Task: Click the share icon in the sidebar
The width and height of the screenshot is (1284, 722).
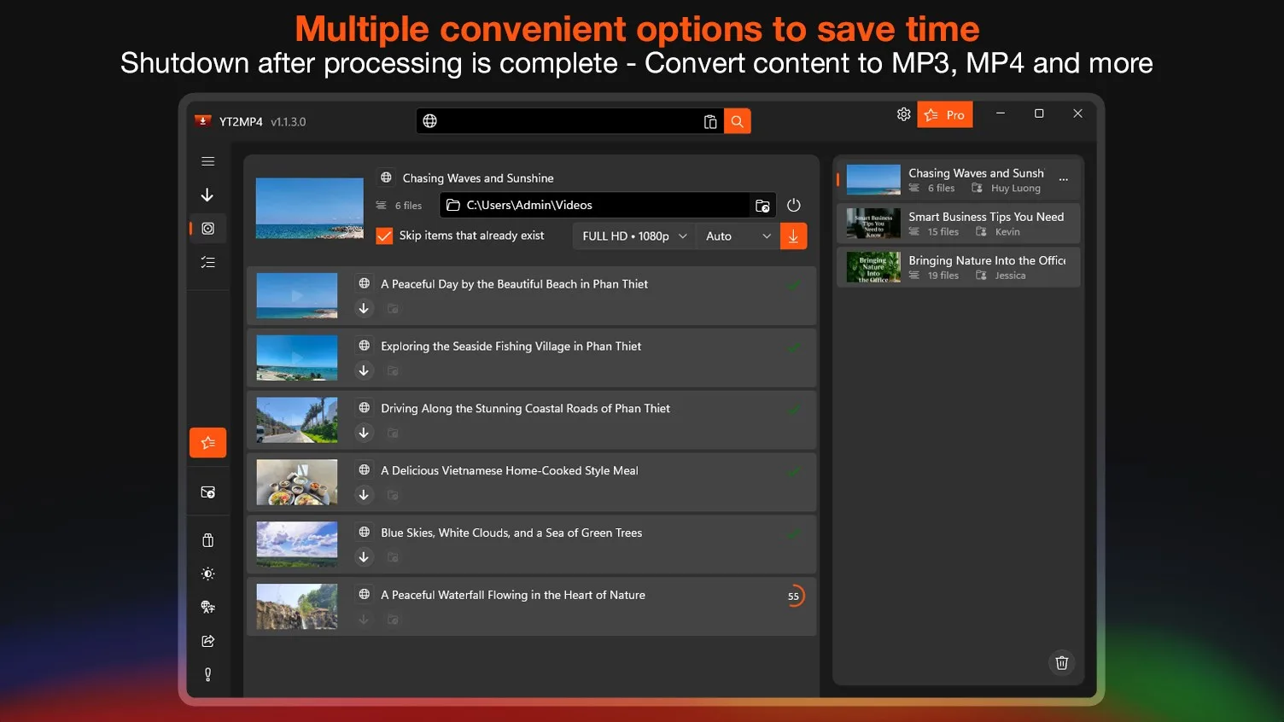Action: [x=207, y=641]
